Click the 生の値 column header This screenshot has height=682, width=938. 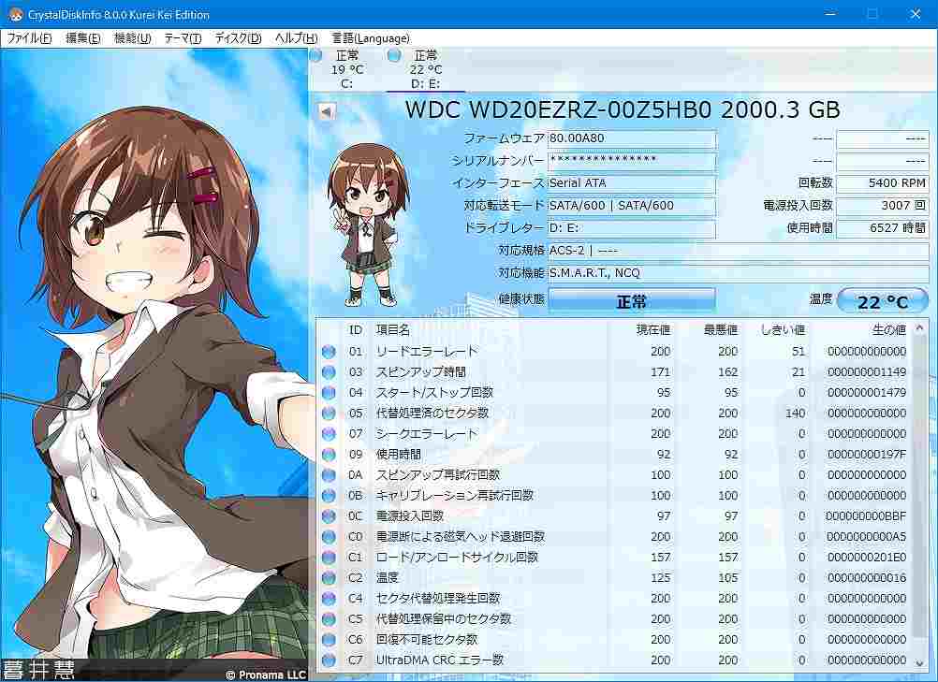coord(889,330)
